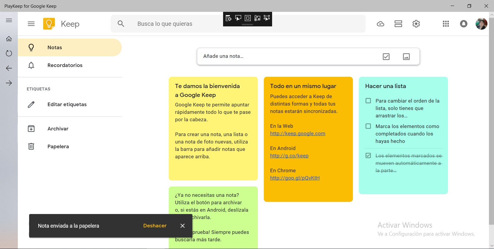This screenshot has height=249, width=494.
Task: Open notifications bell icon
Action: coord(464,24)
